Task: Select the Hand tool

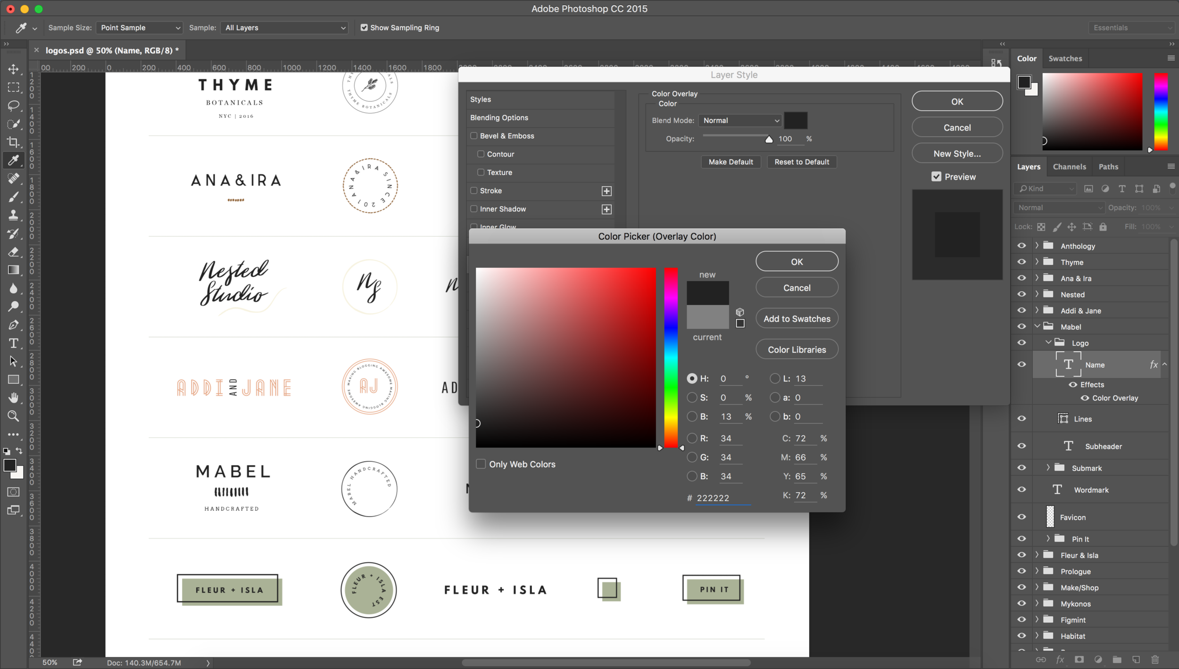Action: [13, 398]
